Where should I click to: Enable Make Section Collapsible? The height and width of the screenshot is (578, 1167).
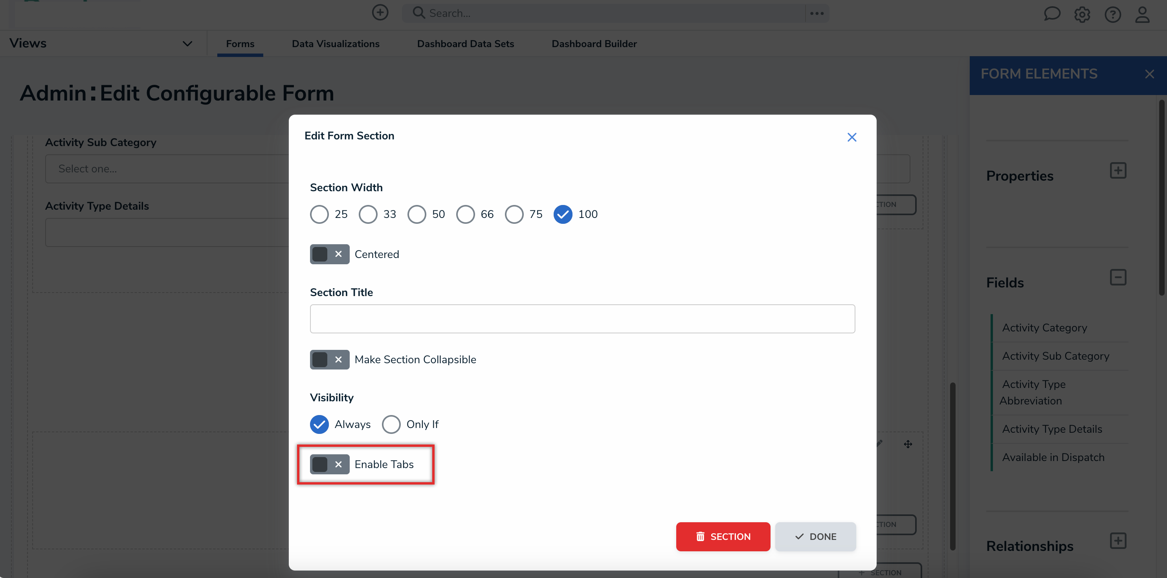[329, 359]
